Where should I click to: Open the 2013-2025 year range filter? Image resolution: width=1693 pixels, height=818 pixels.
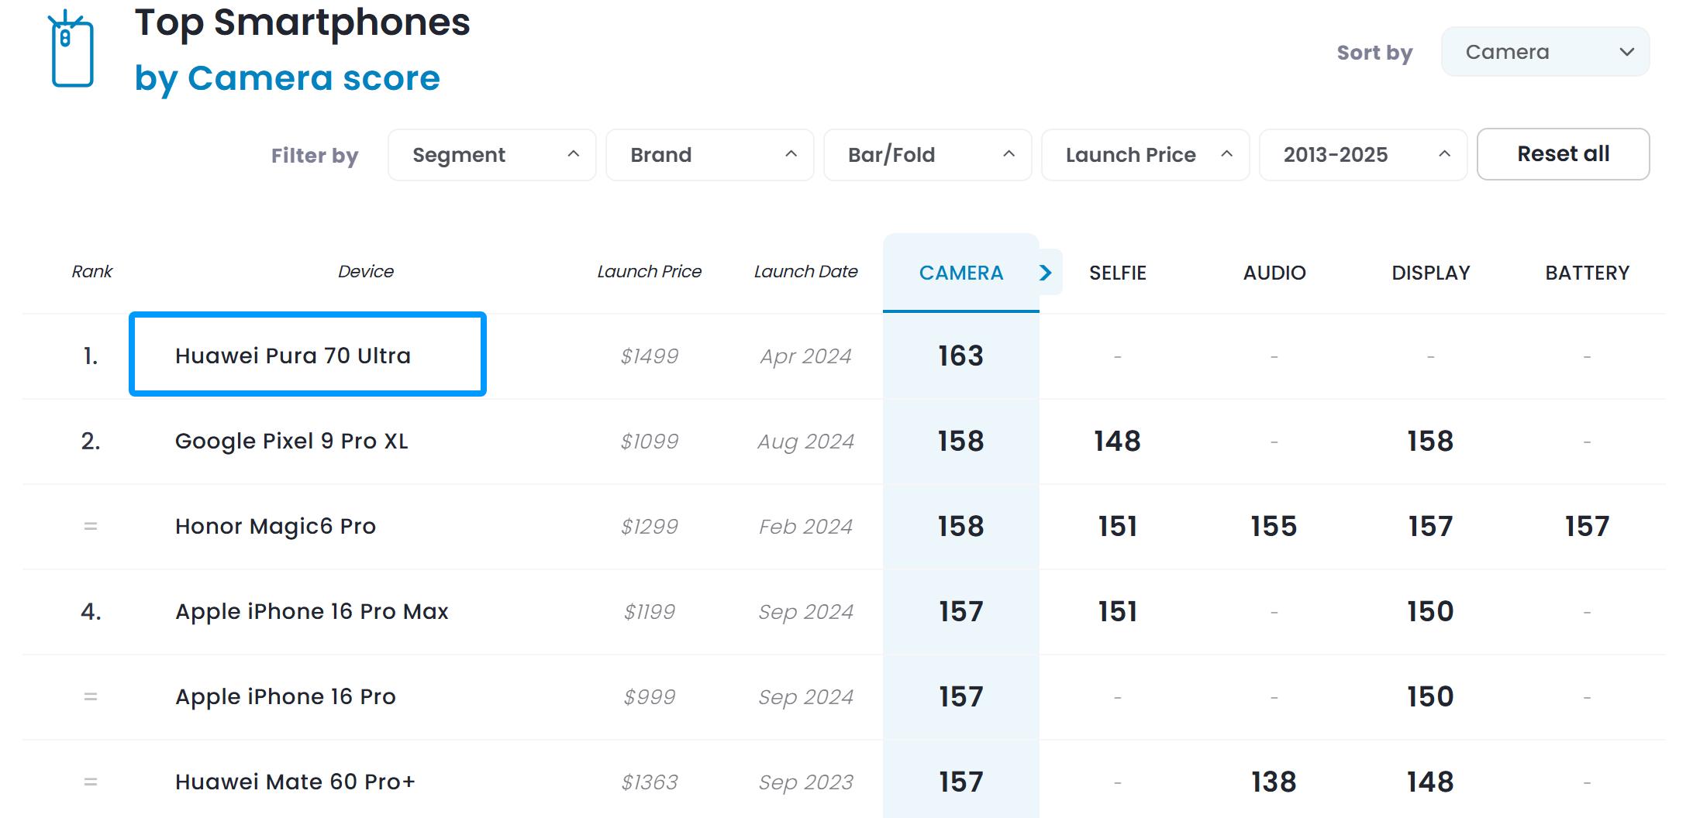1364,155
